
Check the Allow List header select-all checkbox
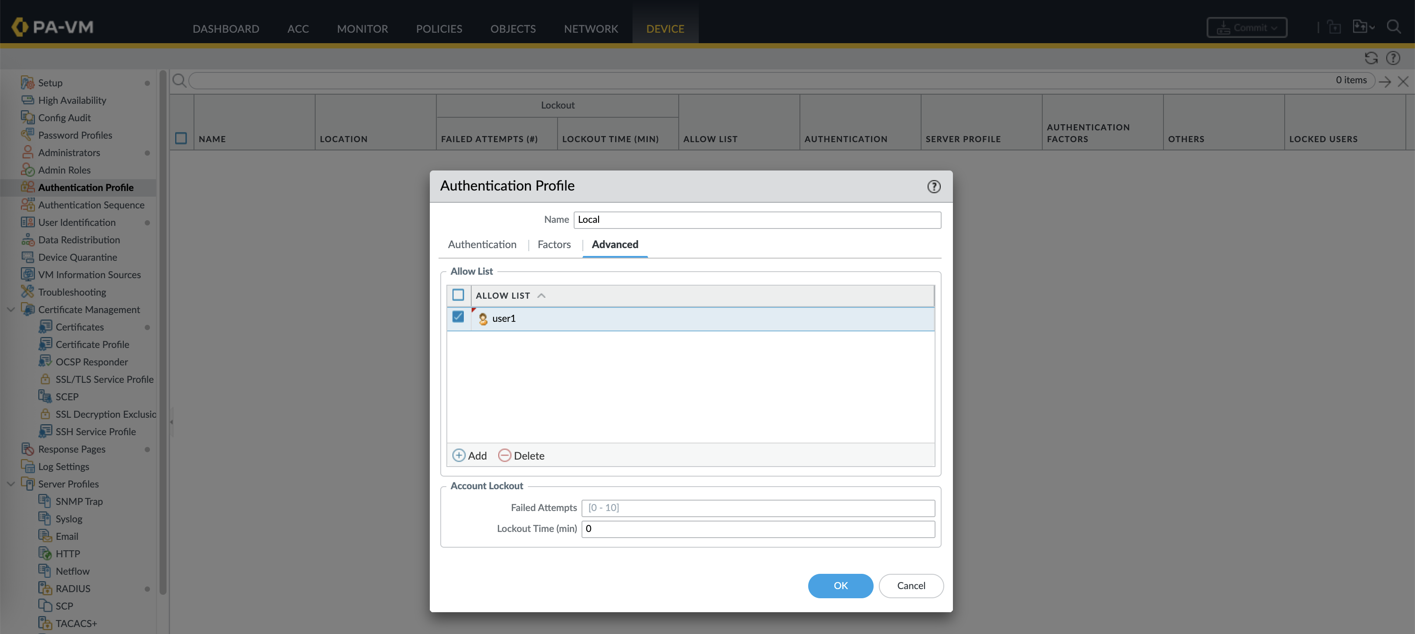458,295
